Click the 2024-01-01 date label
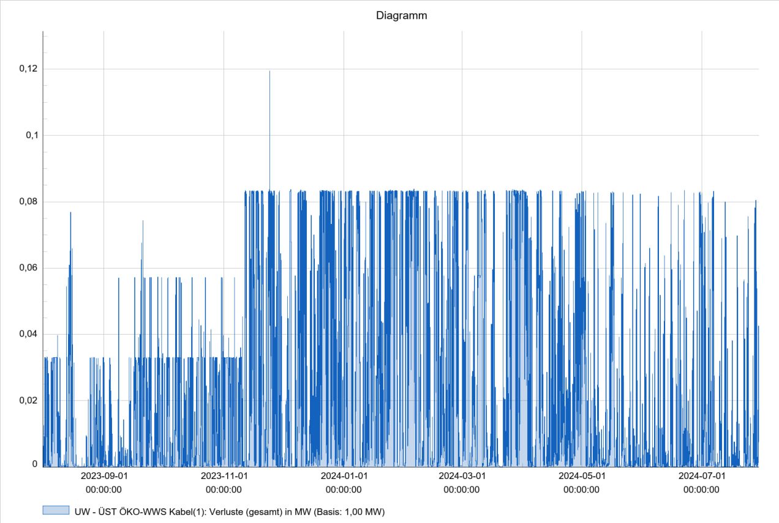The height and width of the screenshot is (523, 779). 344,476
